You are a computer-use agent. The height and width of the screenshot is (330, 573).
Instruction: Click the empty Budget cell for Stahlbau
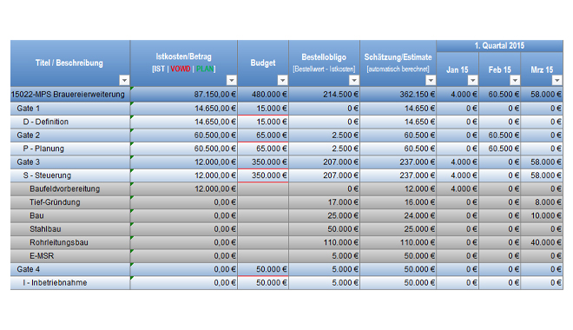coord(263,229)
